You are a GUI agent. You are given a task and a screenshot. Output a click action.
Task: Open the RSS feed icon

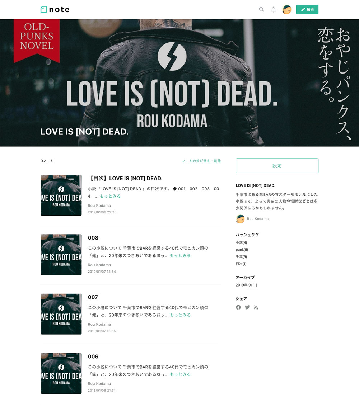pyautogui.click(x=256, y=307)
